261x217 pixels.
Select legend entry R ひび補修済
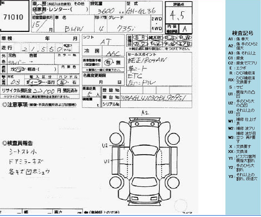pyautogui.click(x=242, y=73)
